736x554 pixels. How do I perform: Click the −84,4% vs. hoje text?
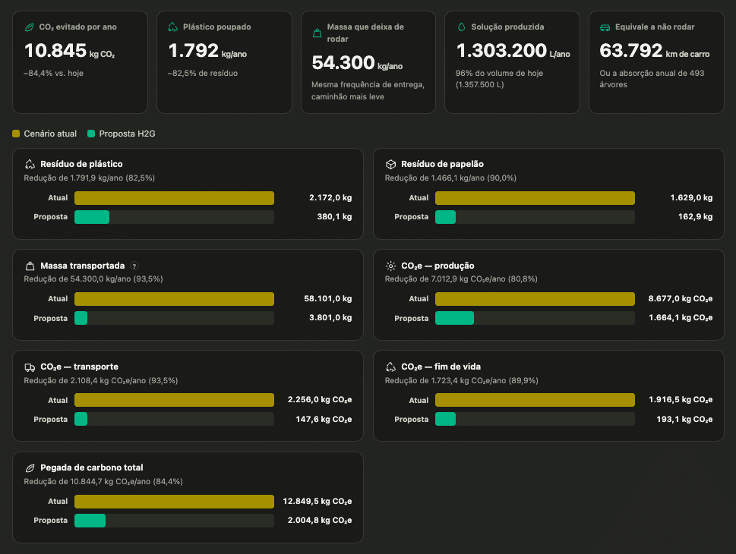pyautogui.click(x=53, y=73)
